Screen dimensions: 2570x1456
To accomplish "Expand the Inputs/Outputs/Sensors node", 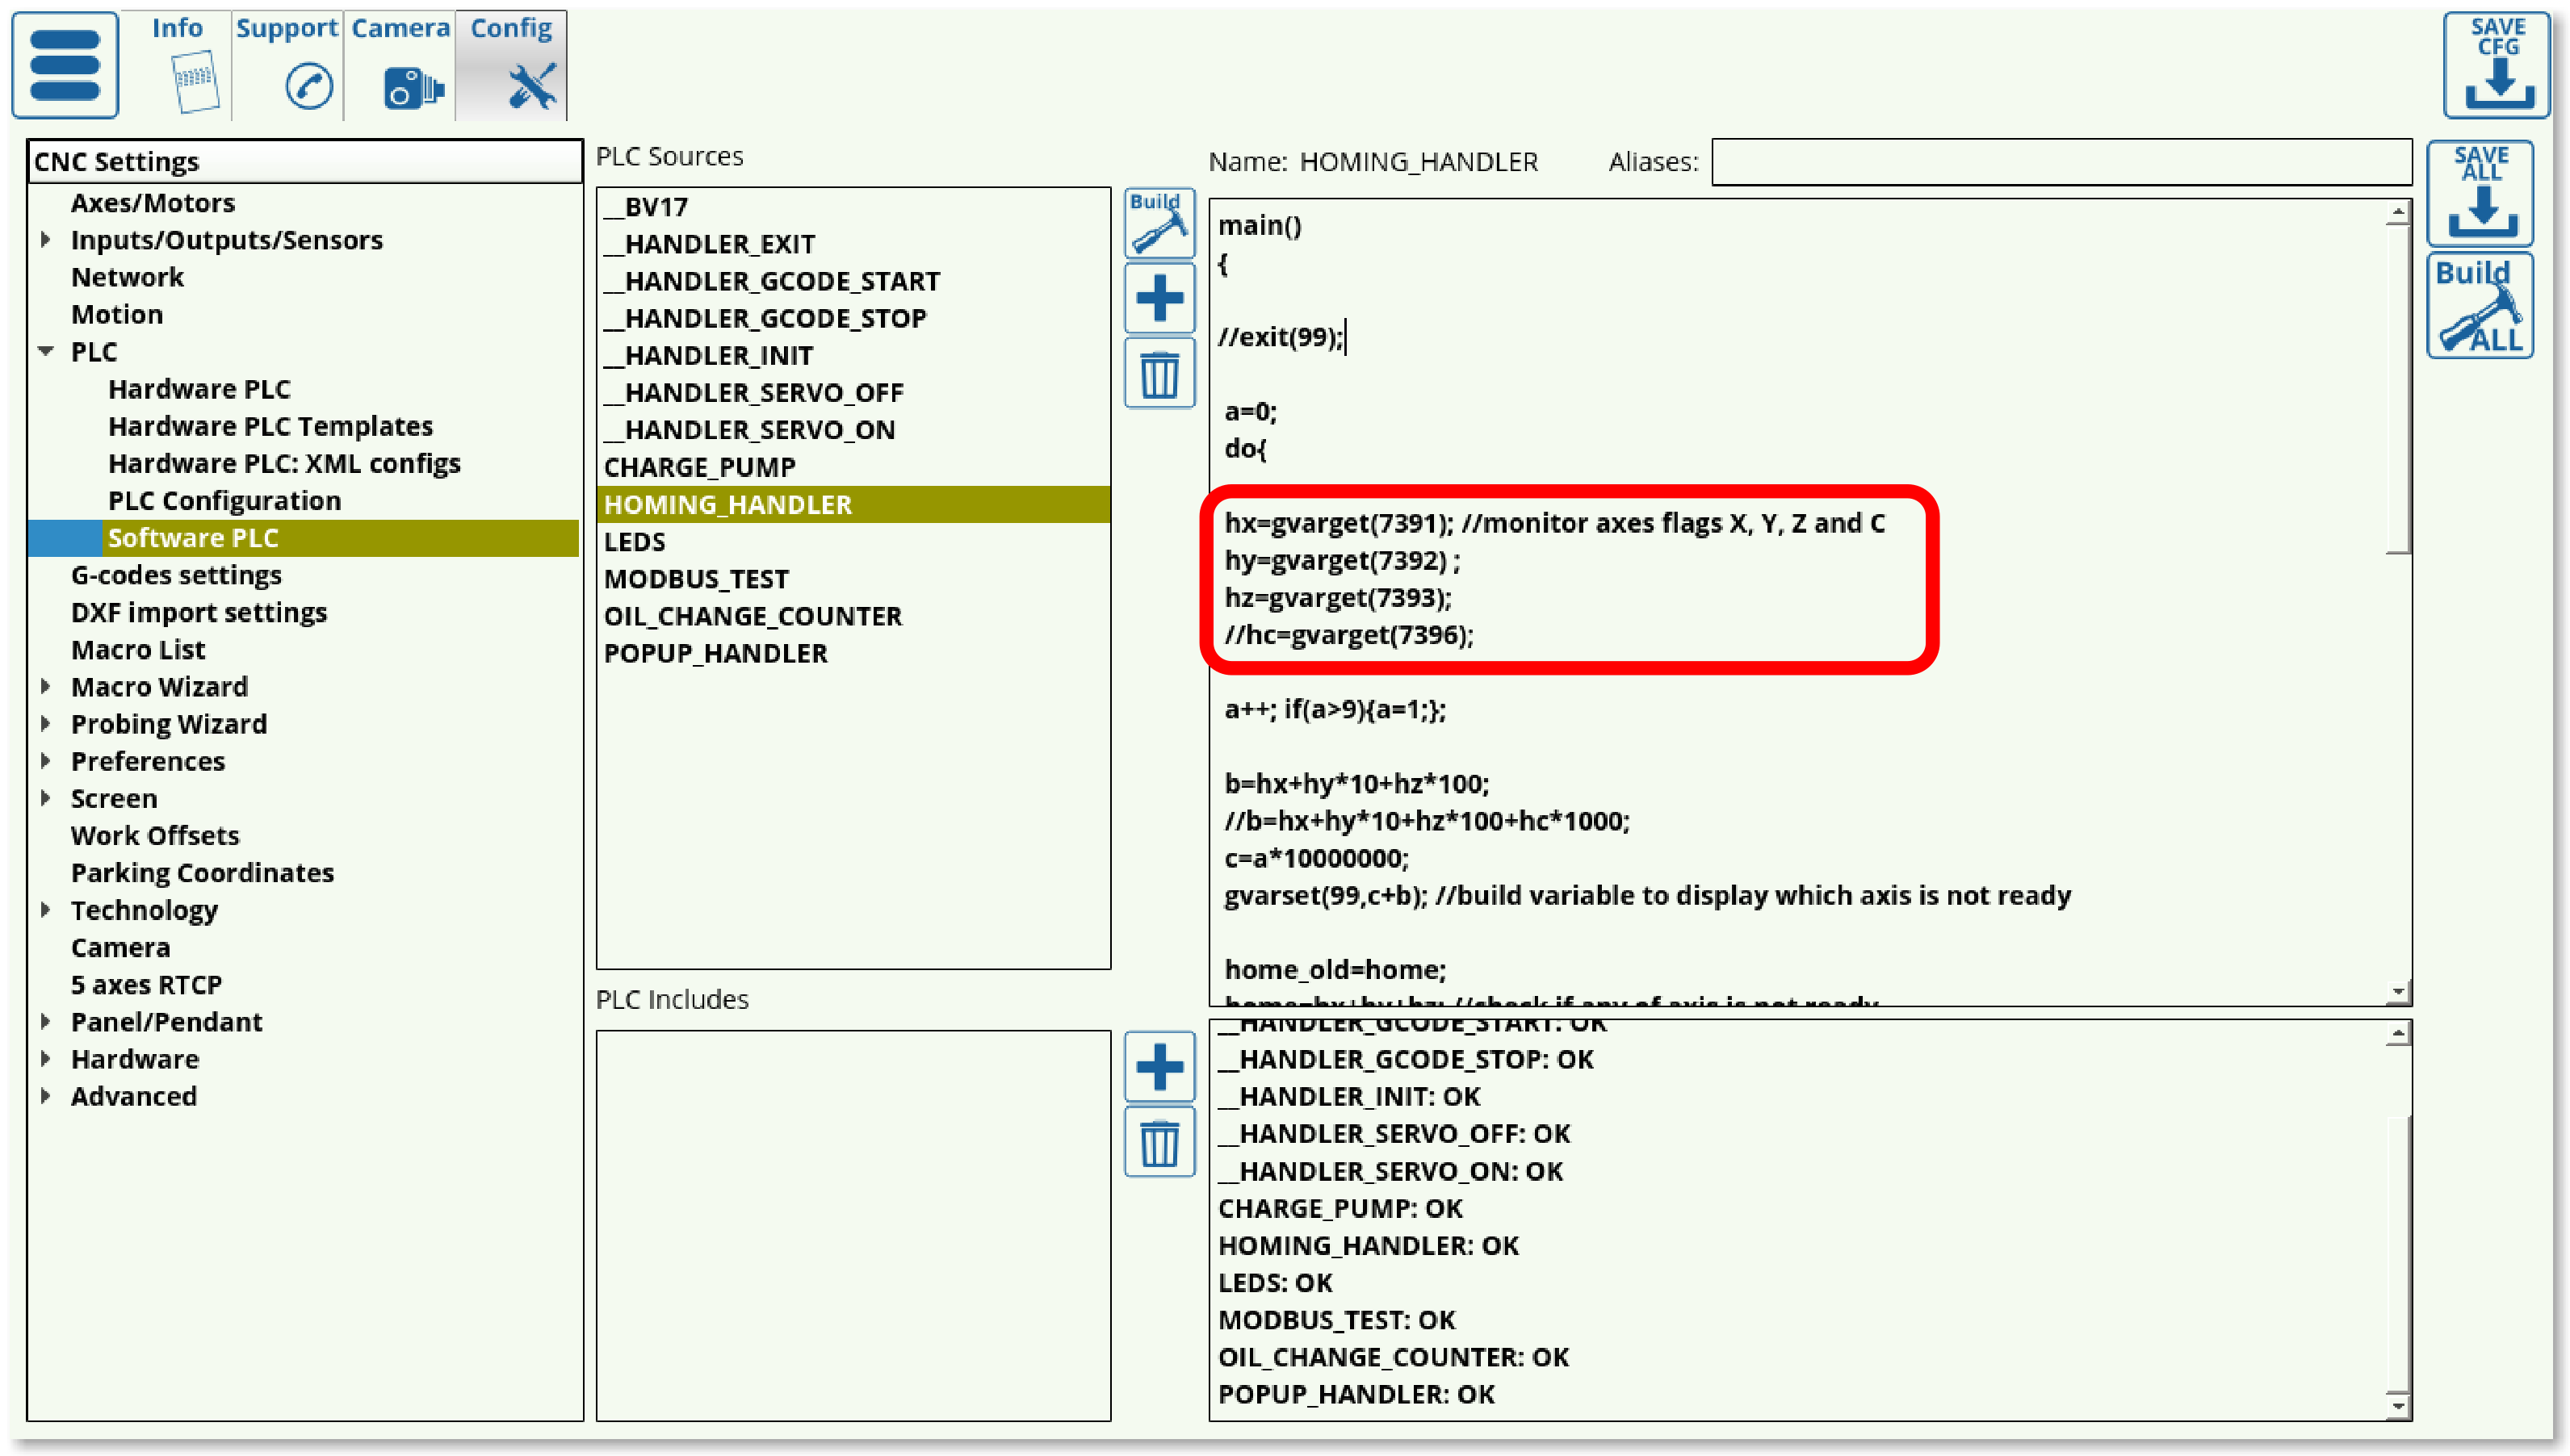I will 45,240.
